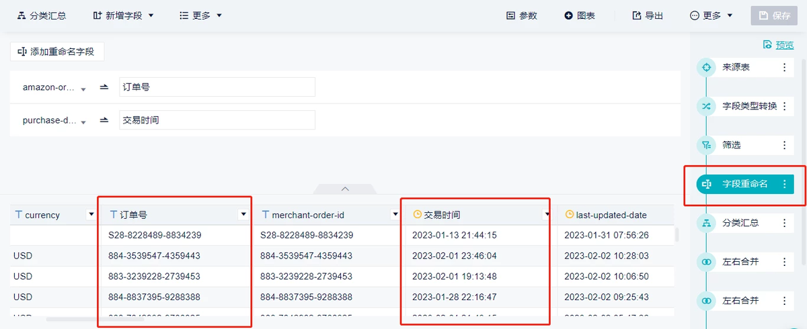Open the three-dot menu for 筛选
Image resolution: width=807 pixels, height=329 pixels.
785,145
